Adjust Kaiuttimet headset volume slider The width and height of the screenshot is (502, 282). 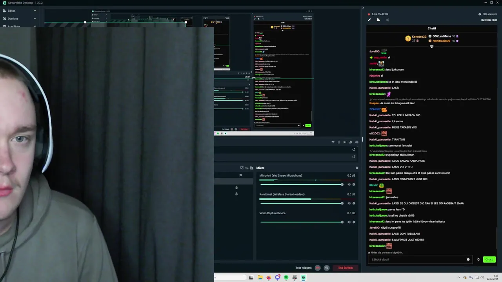301,203
